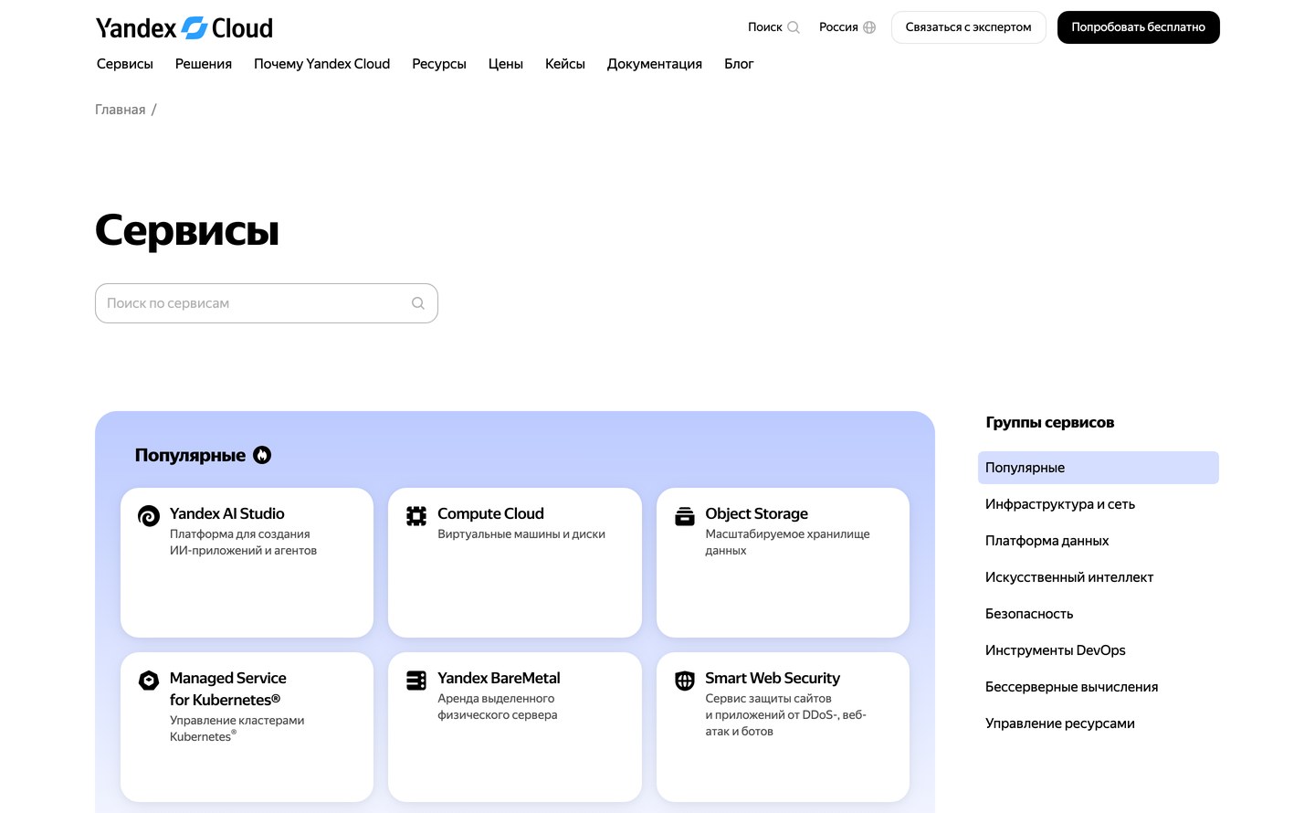Click the Compute Cloud chip icon

(x=416, y=516)
